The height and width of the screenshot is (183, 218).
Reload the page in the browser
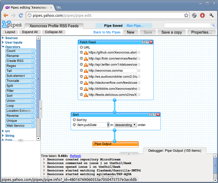[21, 15]
